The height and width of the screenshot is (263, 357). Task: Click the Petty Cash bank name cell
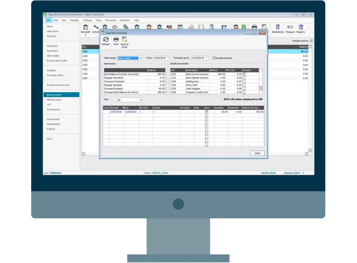197,85
